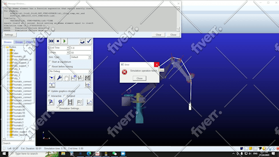
Task: Click the save simulation results icon
Action: coord(51,102)
